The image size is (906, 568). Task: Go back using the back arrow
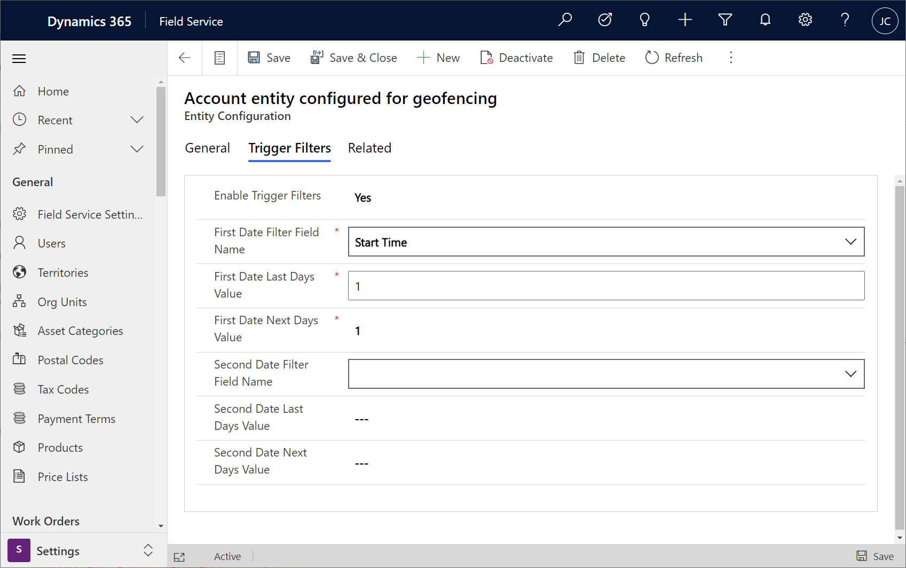(185, 58)
